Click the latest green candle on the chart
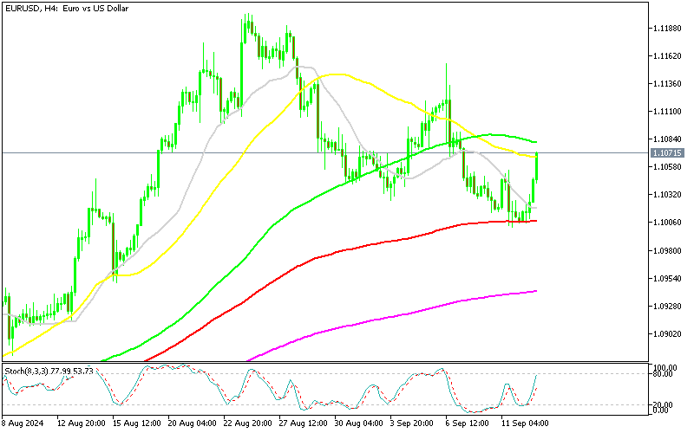Screen dimensions: 694x433 [538, 166]
